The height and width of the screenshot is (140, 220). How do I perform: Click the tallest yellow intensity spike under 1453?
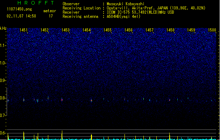[x=62, y=135]
